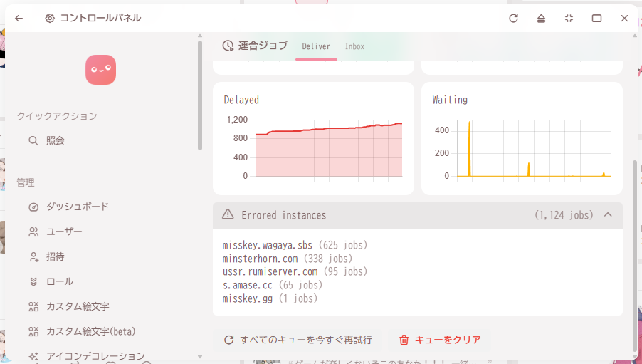642x364 pixels.
Task: Click the reload icon in the title bar
Action: [x=513, y=18]
